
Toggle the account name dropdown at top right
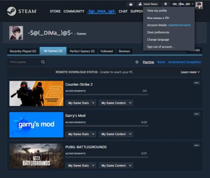[x=183, y=4]
